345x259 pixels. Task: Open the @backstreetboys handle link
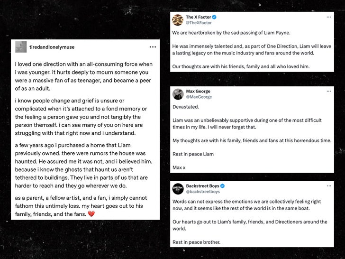(x=203, y=192)
